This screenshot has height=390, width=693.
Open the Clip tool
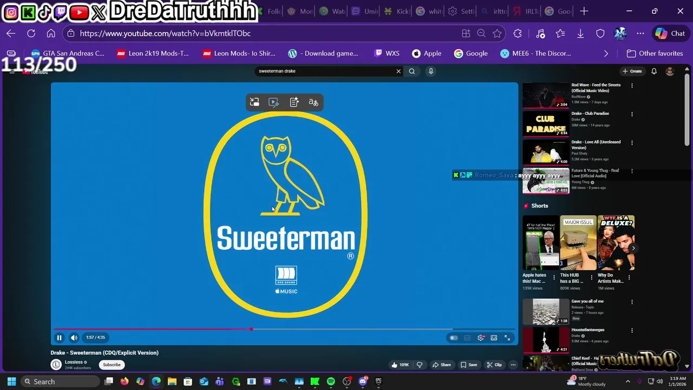494,365
